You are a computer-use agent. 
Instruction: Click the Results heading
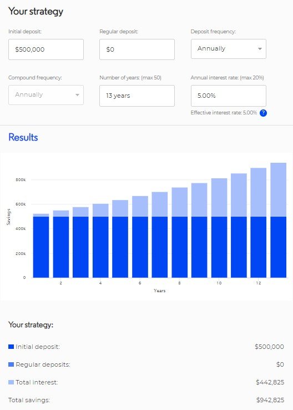pyautogui.click(x=23, y=137)
